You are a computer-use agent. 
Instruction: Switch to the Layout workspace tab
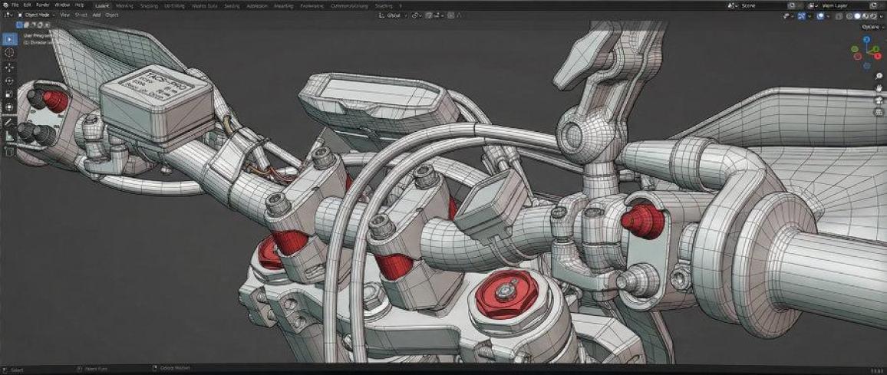point(101,5)
